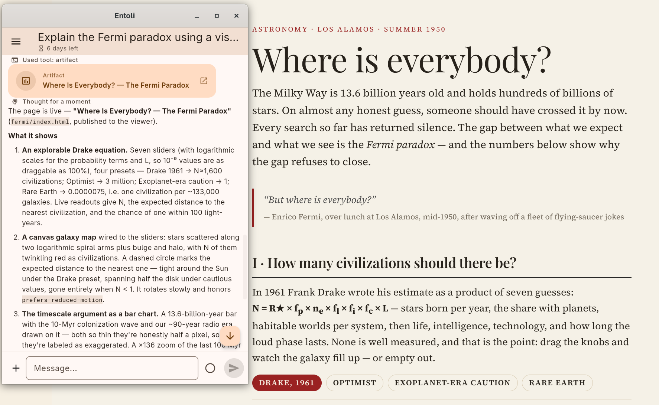Select the Drake, 1961 preset

click(x=287, y=383)
